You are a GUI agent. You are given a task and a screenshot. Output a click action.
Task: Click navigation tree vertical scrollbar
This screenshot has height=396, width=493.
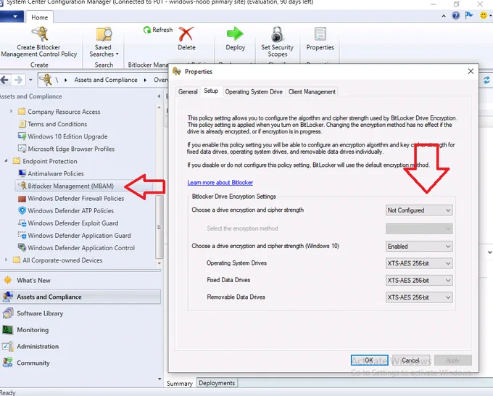pos(159,226)
